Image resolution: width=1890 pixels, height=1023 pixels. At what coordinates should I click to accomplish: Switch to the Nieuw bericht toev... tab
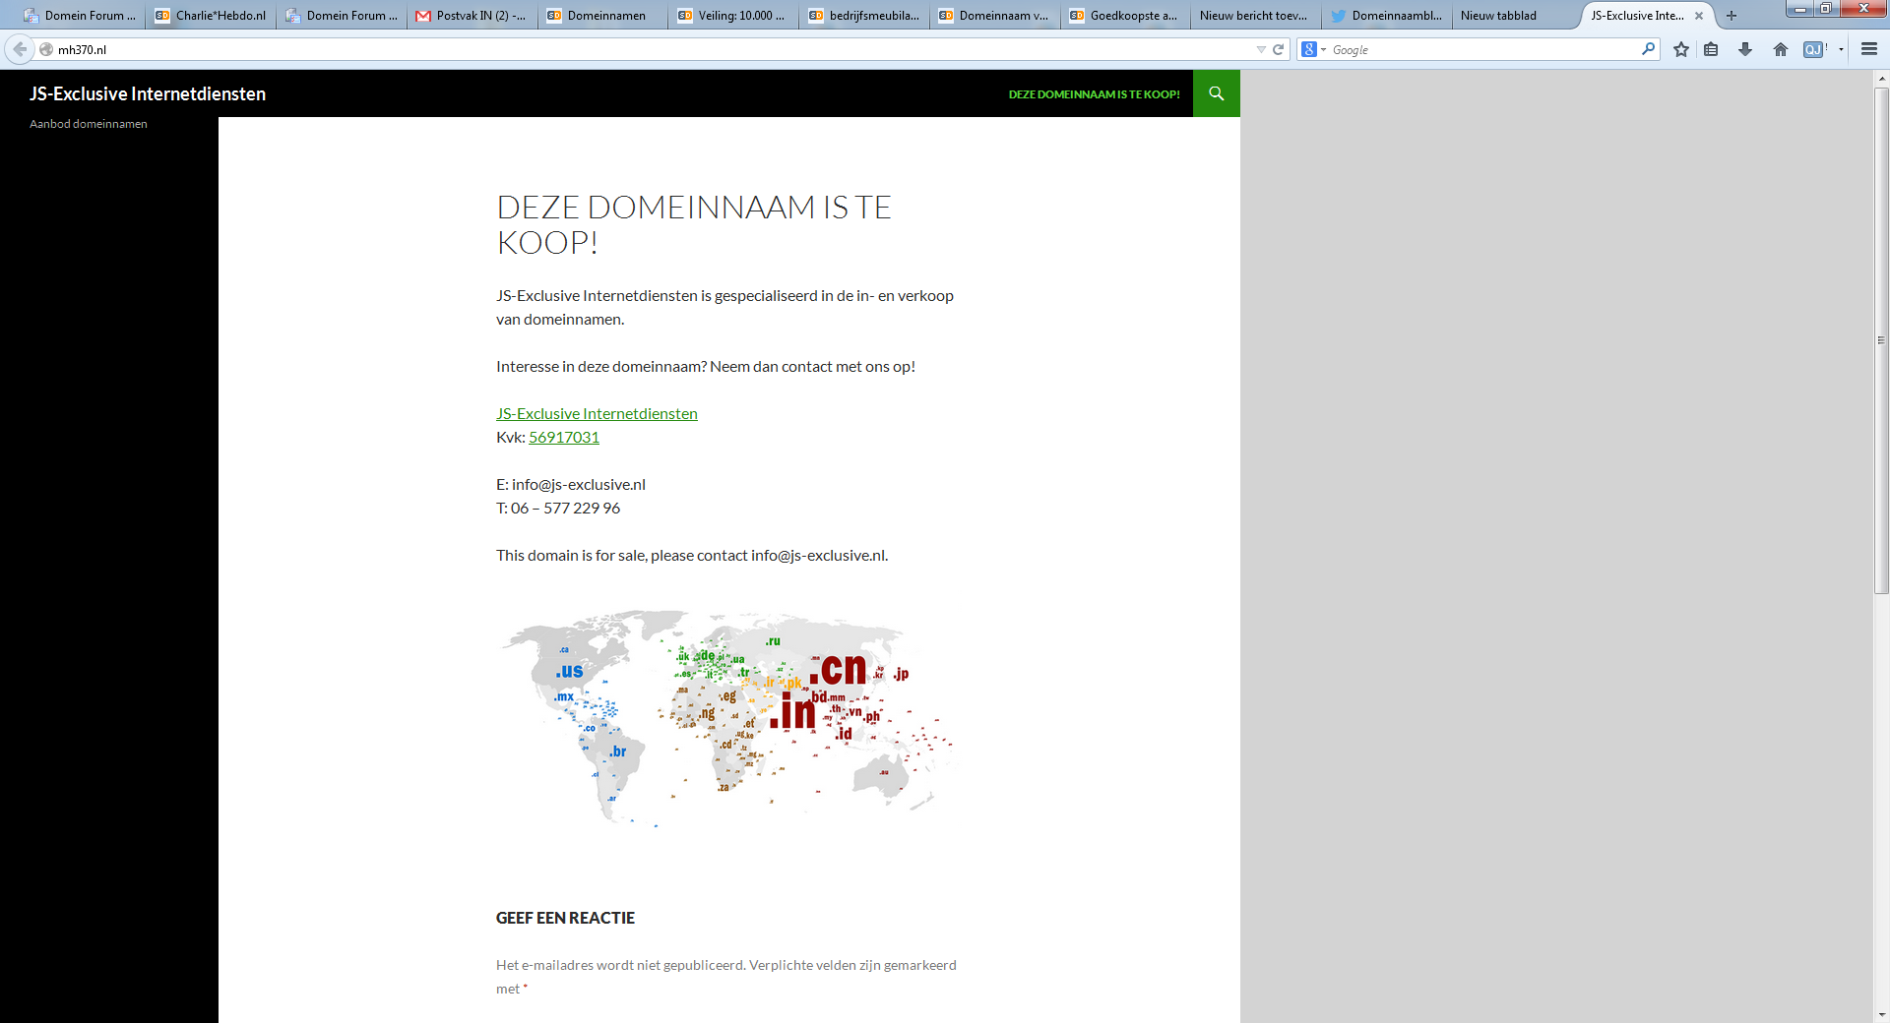point(1255,16)
